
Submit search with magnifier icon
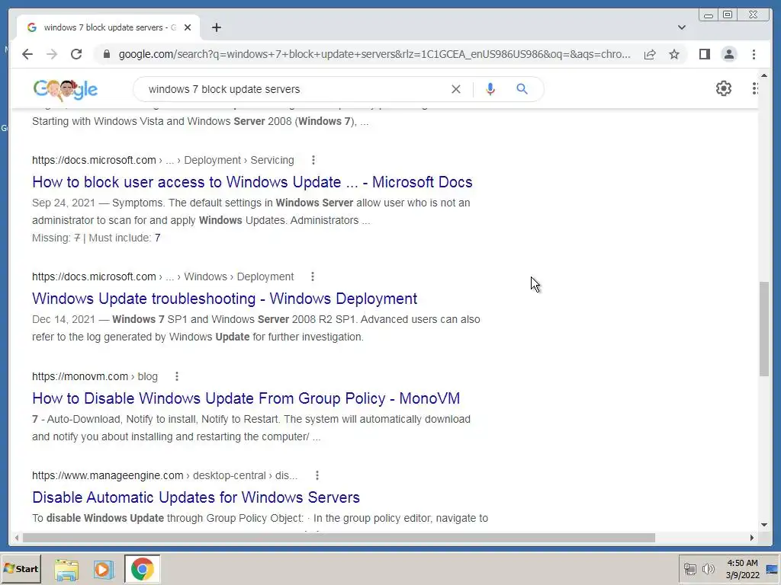coord(522,89)
